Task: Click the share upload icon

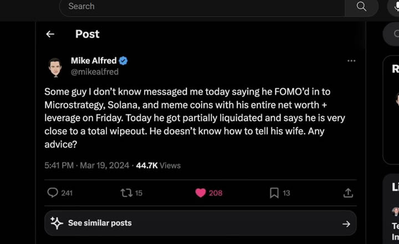Action: tap(348, 193)
